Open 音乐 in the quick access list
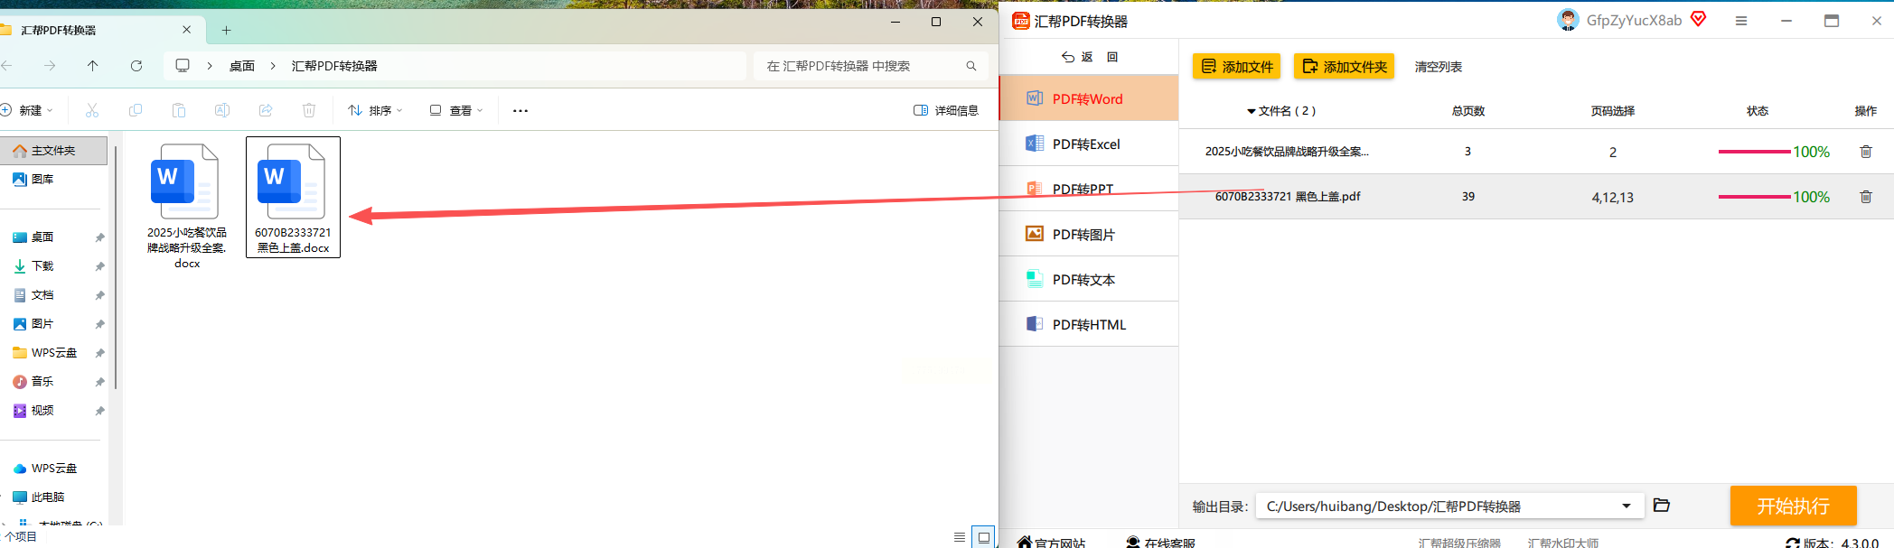The width and height of the screenshot is (1894, 548). click(x=42, y=382)
